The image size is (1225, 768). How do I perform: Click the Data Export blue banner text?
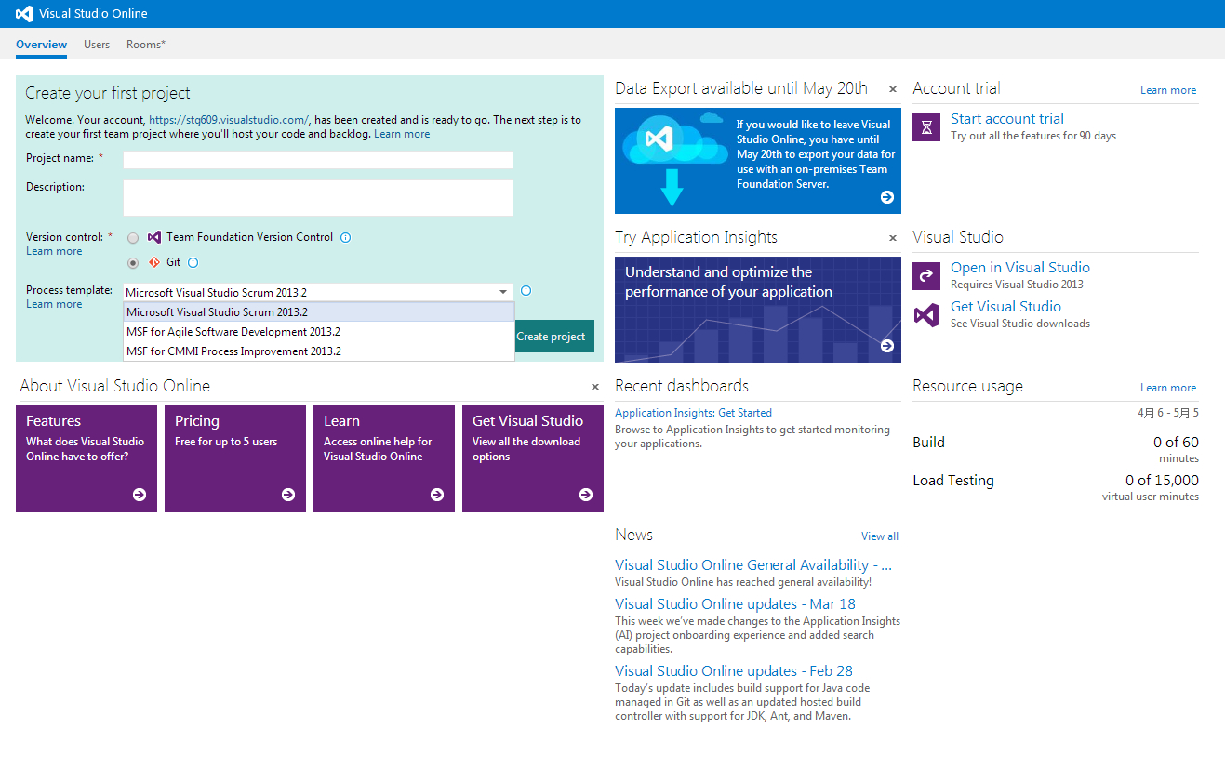(x=816, y=154)
